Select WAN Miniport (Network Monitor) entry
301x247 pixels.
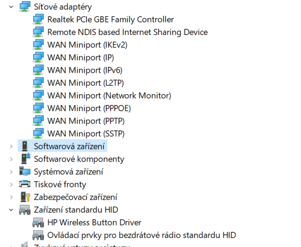click(109, 96)
